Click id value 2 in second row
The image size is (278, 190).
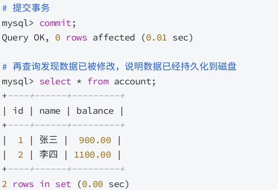20,155
